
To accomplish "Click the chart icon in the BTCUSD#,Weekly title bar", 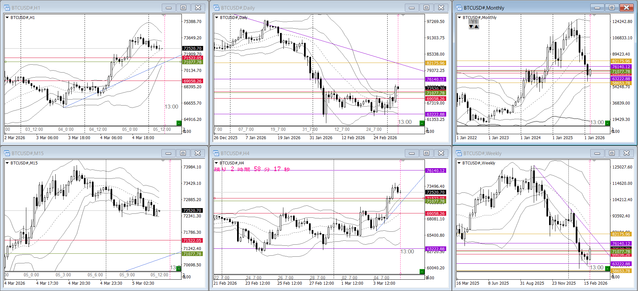I will (x=459, y=153).
